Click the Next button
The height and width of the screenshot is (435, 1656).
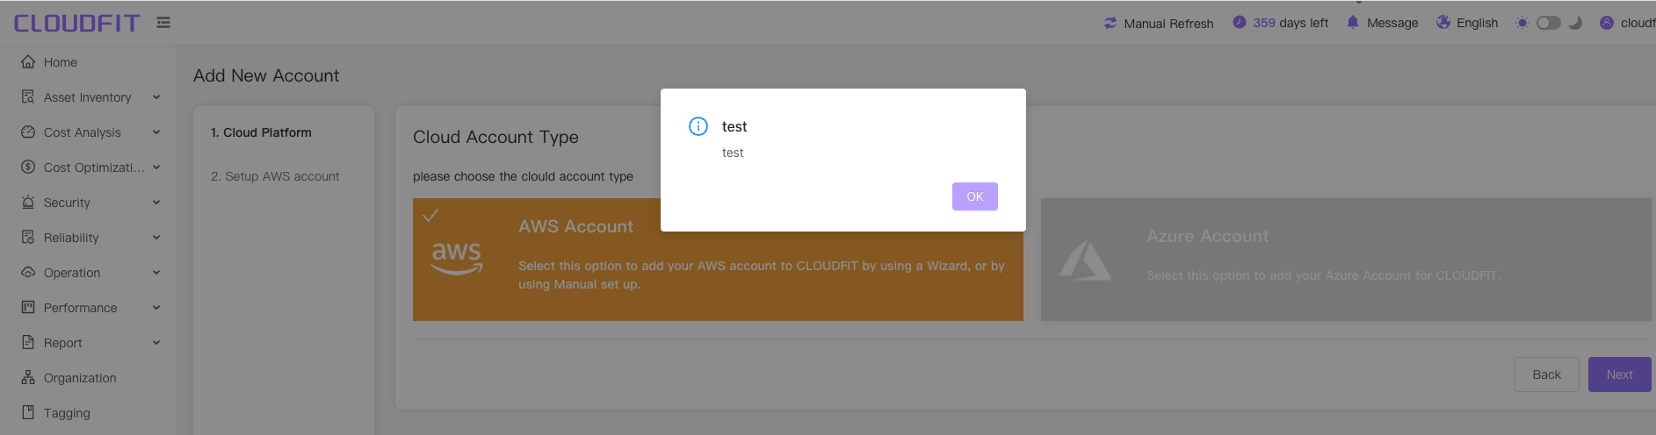click(x=1619, y=374)
